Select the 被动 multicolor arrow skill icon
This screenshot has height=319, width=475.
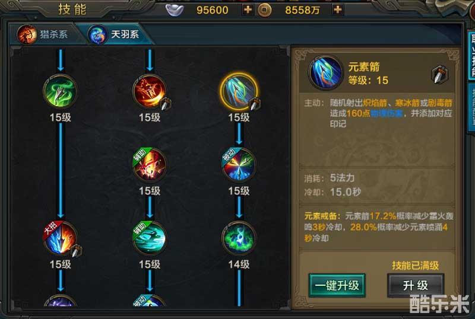click(x=239, y=165)
